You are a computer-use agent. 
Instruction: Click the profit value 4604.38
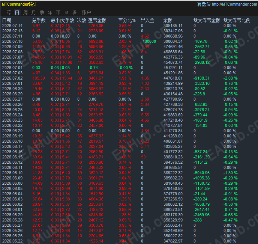(96, 199)
